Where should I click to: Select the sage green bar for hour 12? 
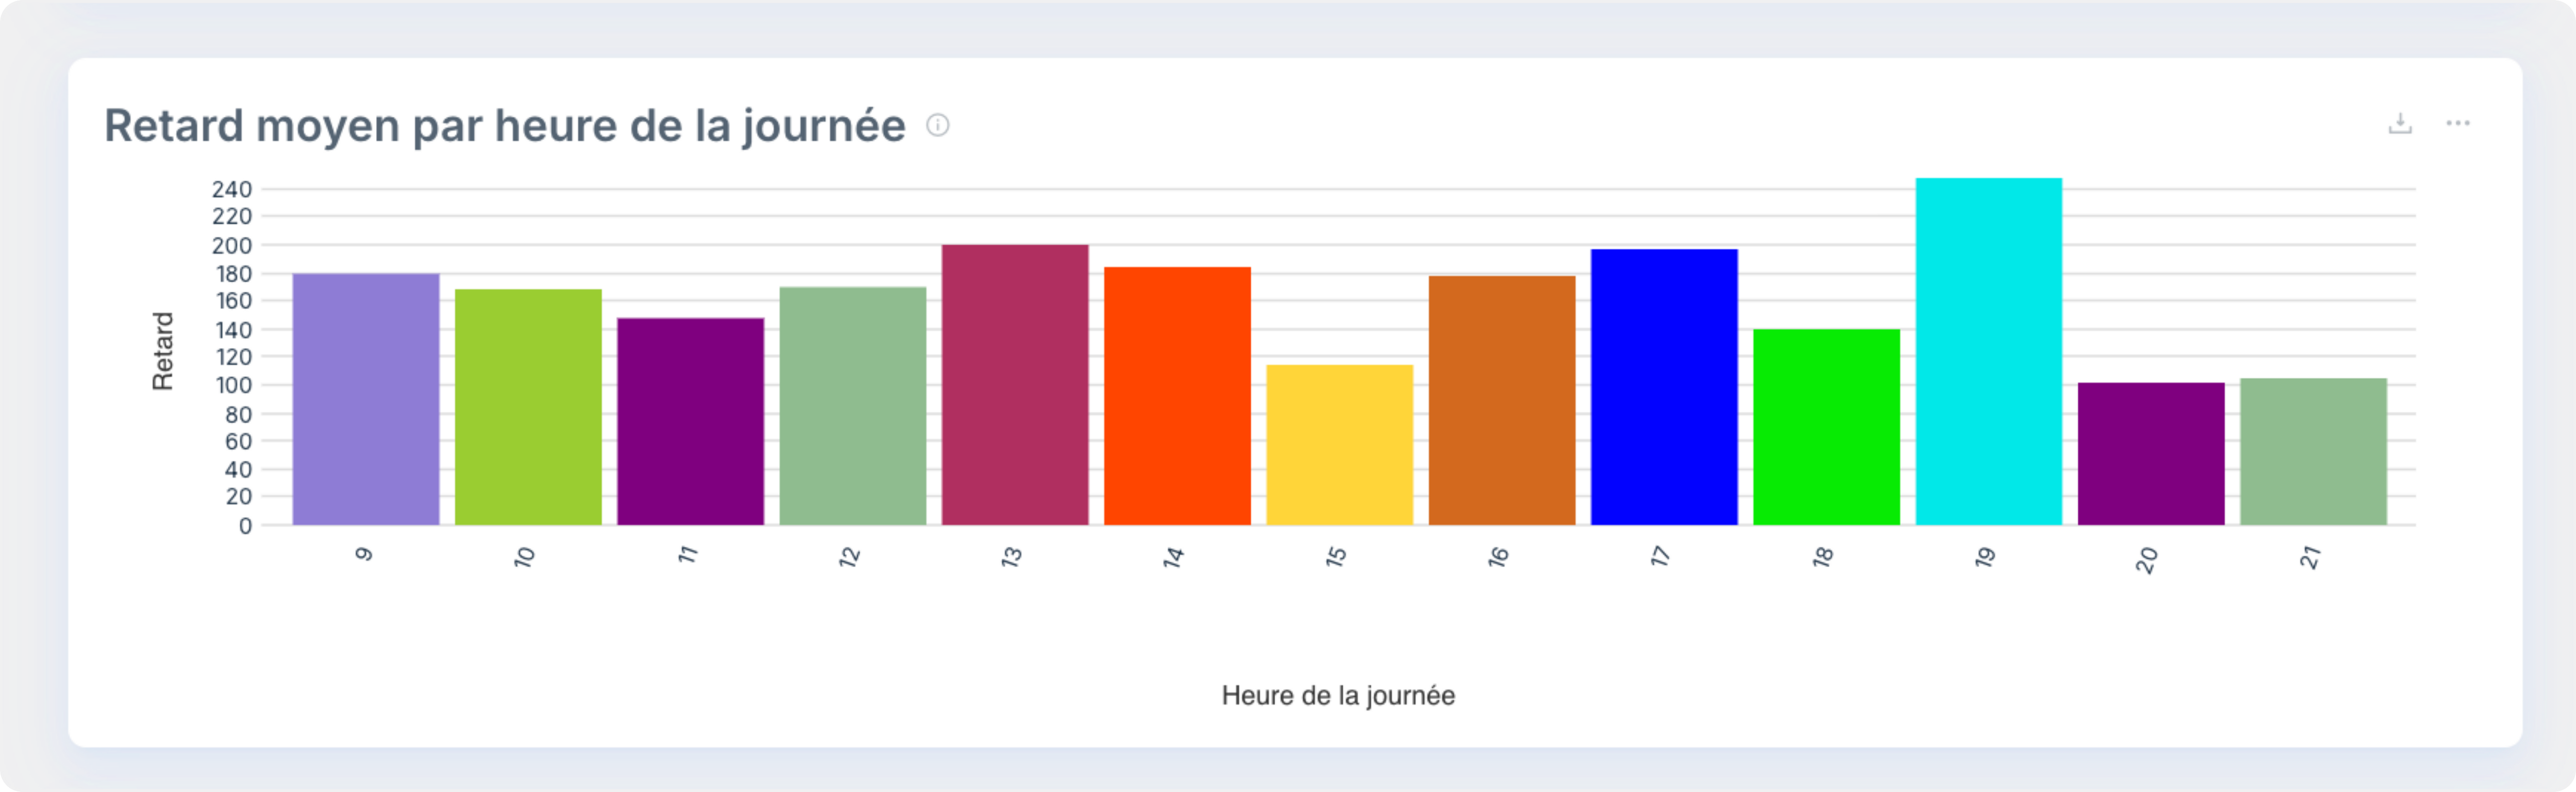point(853,406)
